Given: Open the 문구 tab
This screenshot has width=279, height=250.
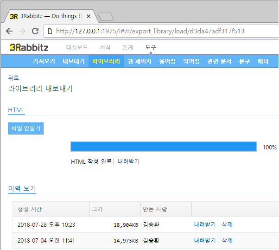Looking at the screenshot, I should [x=245, y=61].
